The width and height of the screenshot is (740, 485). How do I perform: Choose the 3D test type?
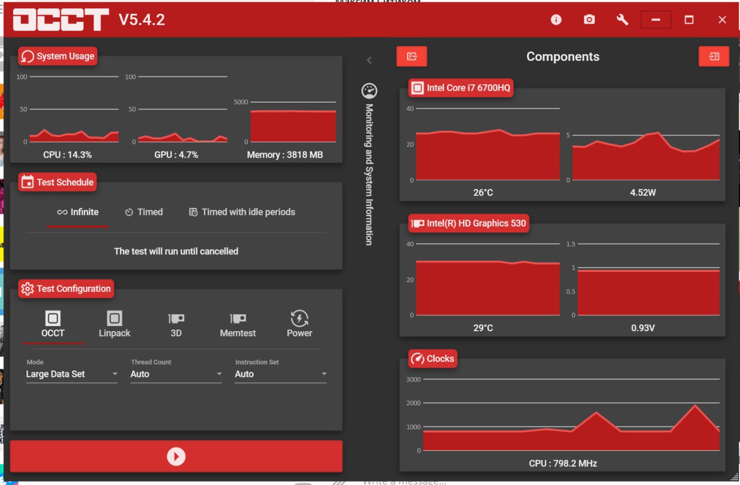(176, 324)
